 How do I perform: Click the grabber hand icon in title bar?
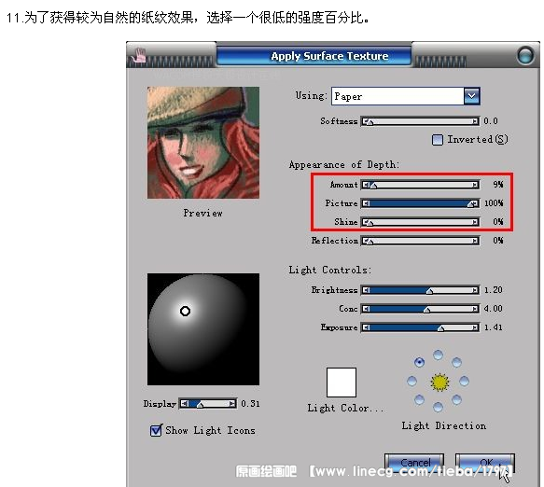coord(139,55)
